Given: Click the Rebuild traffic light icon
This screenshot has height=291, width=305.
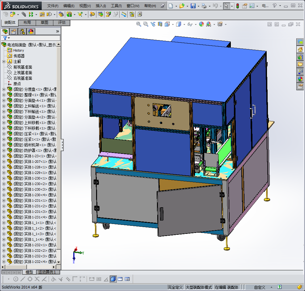Looking at the screenshot, I should point(238,6).
